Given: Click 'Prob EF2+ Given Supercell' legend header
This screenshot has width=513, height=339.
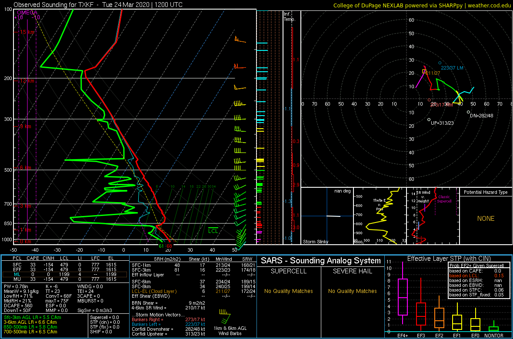Looking at the screenshot, I should 477,266.
